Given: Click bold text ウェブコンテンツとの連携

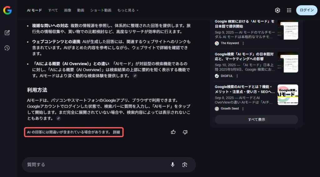Looking at the screenshot, I should tap(56, 42).
